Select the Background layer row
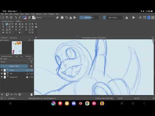Viewport: 155px width, 116px height. tap(17, 77)
